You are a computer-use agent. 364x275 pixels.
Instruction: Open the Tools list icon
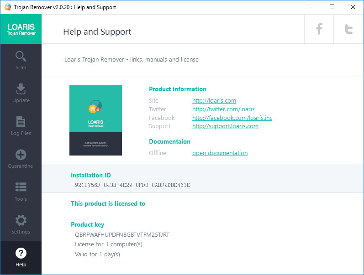[x=21, y=187]
